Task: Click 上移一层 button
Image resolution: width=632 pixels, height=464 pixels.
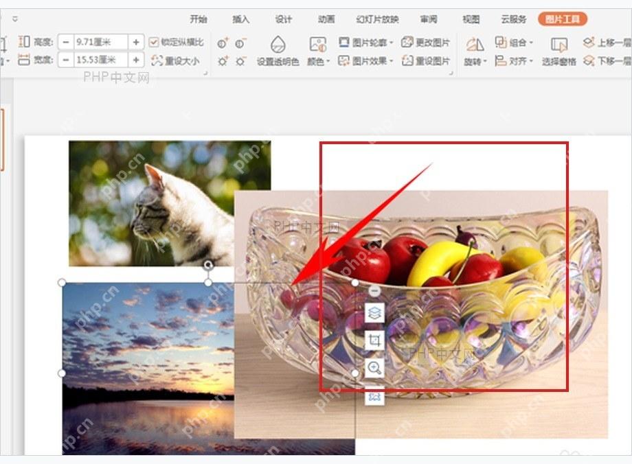Action: [607, 42]
